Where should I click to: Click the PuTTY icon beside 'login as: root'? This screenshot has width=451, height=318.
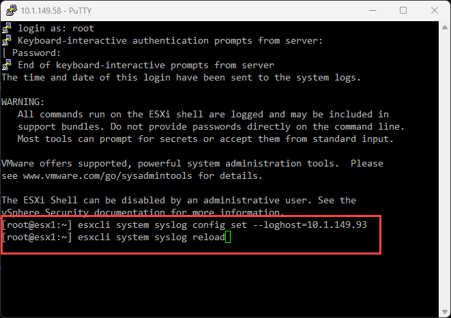[x=7, y=28]
